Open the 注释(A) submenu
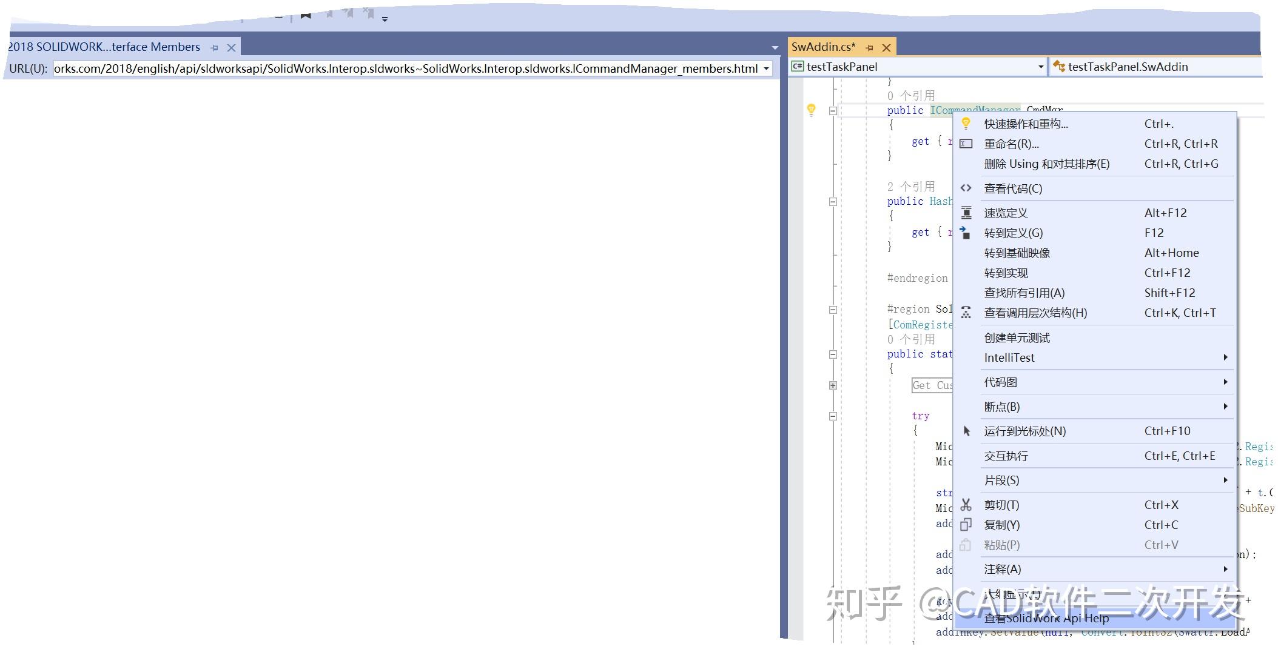 coord(1095,569)
